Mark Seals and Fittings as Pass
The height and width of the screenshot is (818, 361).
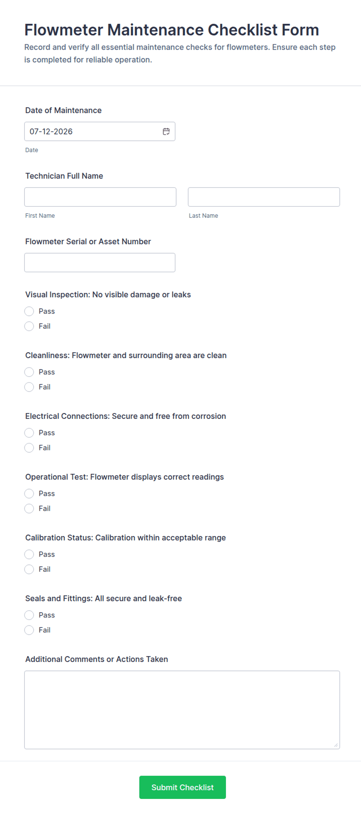click(x=29, y=615)
